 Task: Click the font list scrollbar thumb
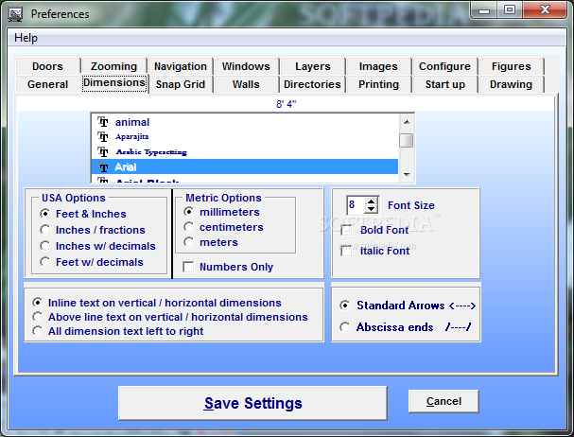click(x=407, y=140)
